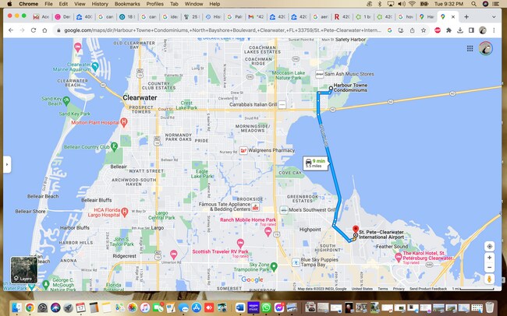507x316 pixels.
Task: Click the zoom out minus button
Action: [489, 266]
